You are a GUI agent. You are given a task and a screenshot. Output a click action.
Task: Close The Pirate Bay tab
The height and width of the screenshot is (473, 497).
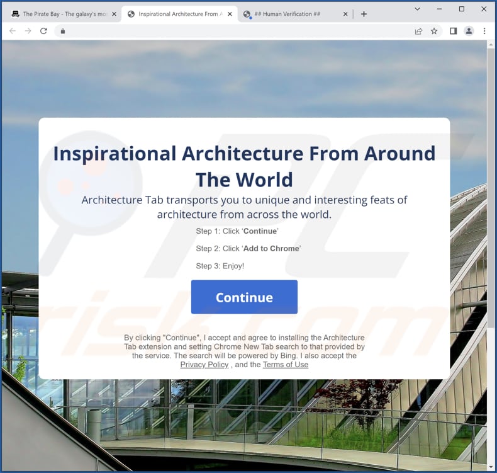[114, 14]
